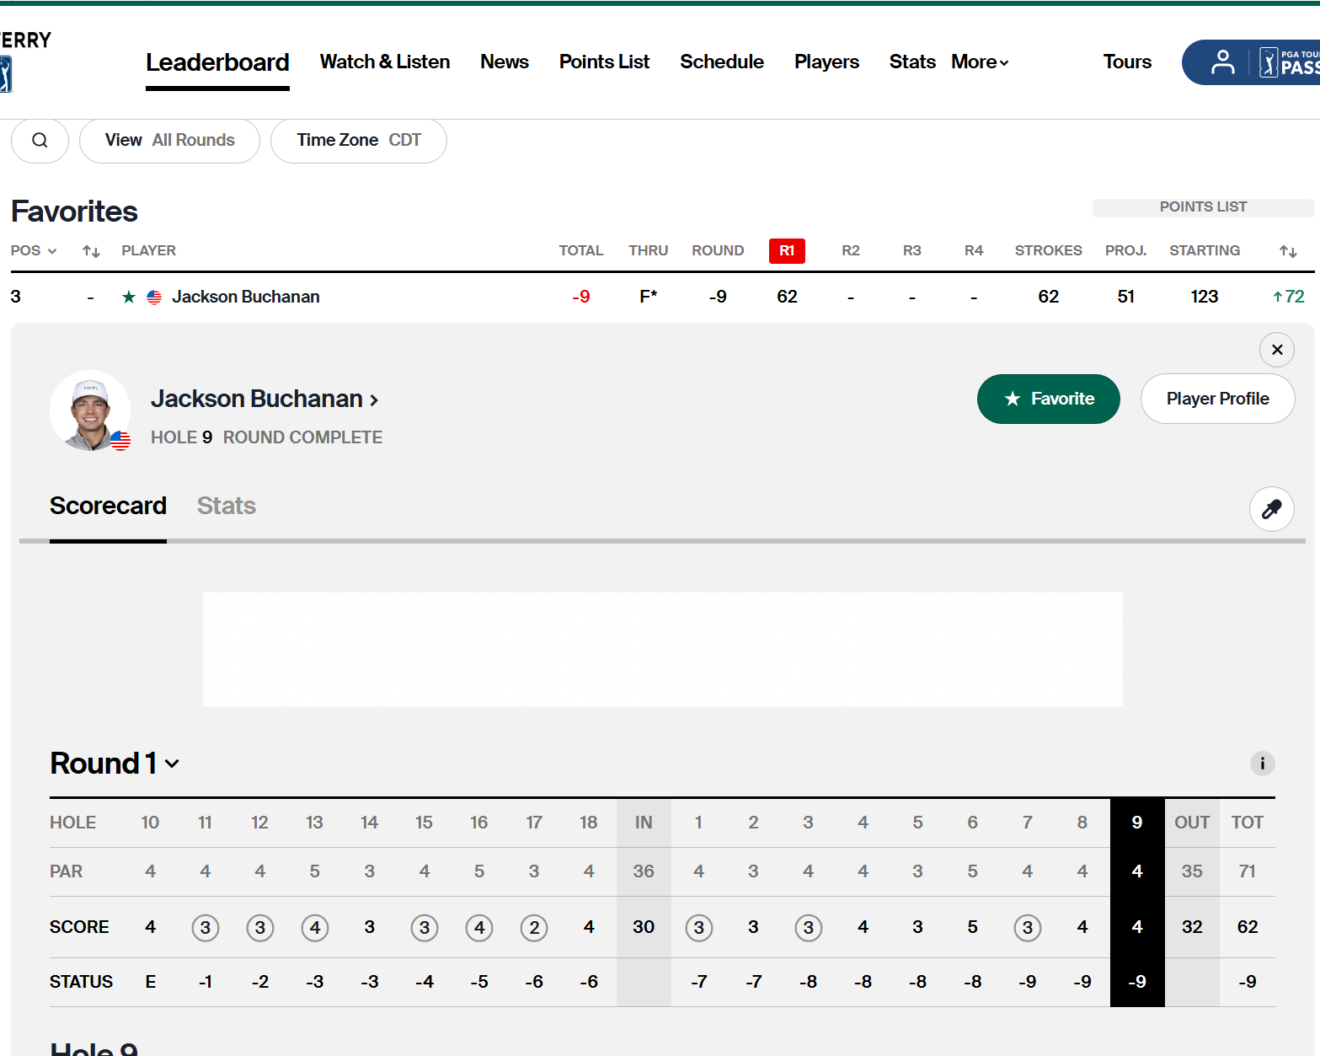Click the ROUND column header

point(718,251)
